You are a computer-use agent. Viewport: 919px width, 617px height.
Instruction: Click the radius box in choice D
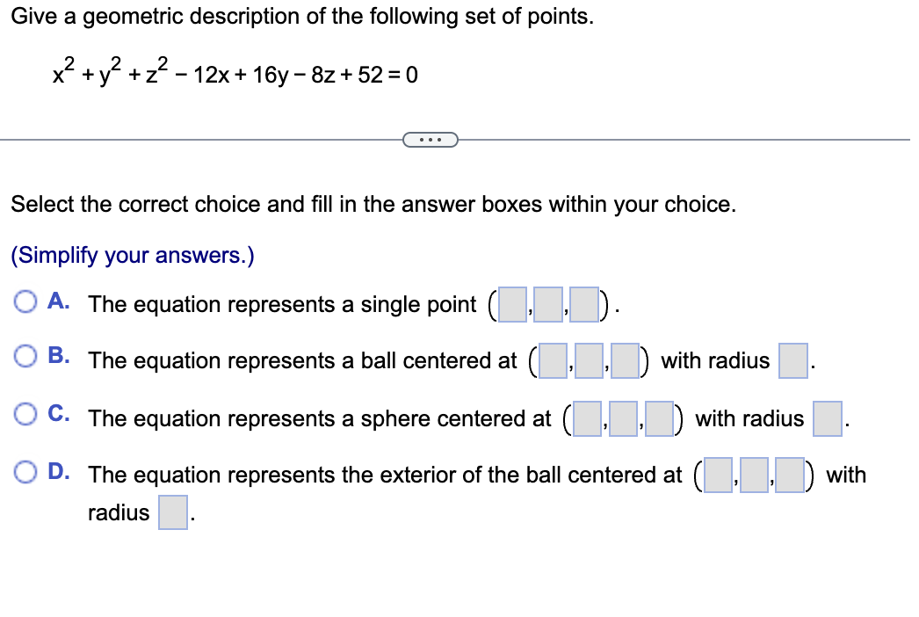(x=173, y=512)
